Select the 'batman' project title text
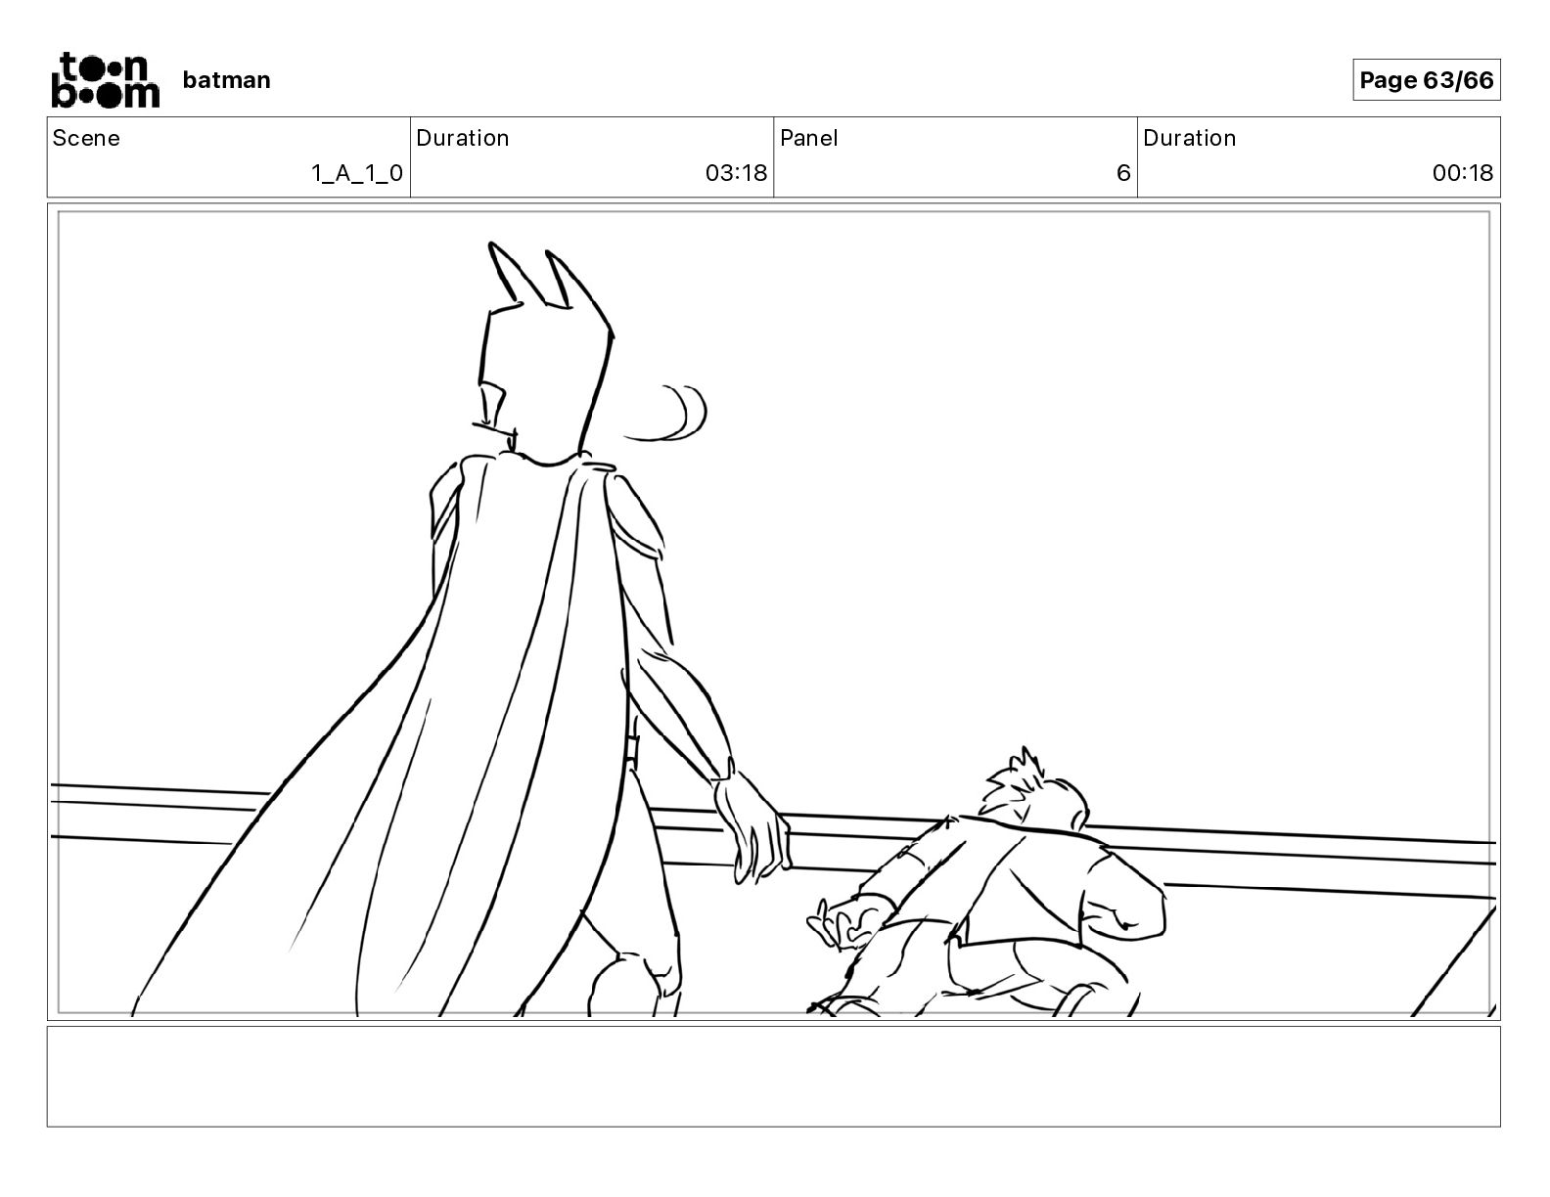The height and width of the screenshot is (1197, 1550). pyautogui.click(x=226, y=80)
